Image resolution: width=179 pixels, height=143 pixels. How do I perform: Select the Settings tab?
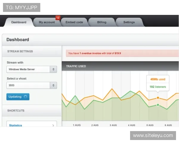[129, 22]
